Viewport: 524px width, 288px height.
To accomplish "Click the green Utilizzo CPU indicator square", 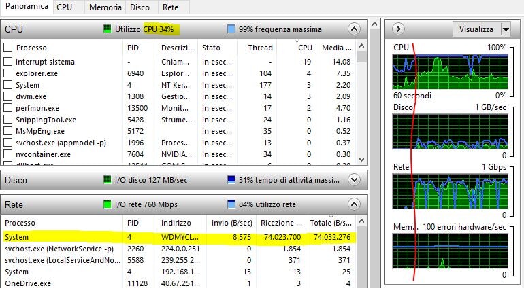I will [x=107, y=29].
